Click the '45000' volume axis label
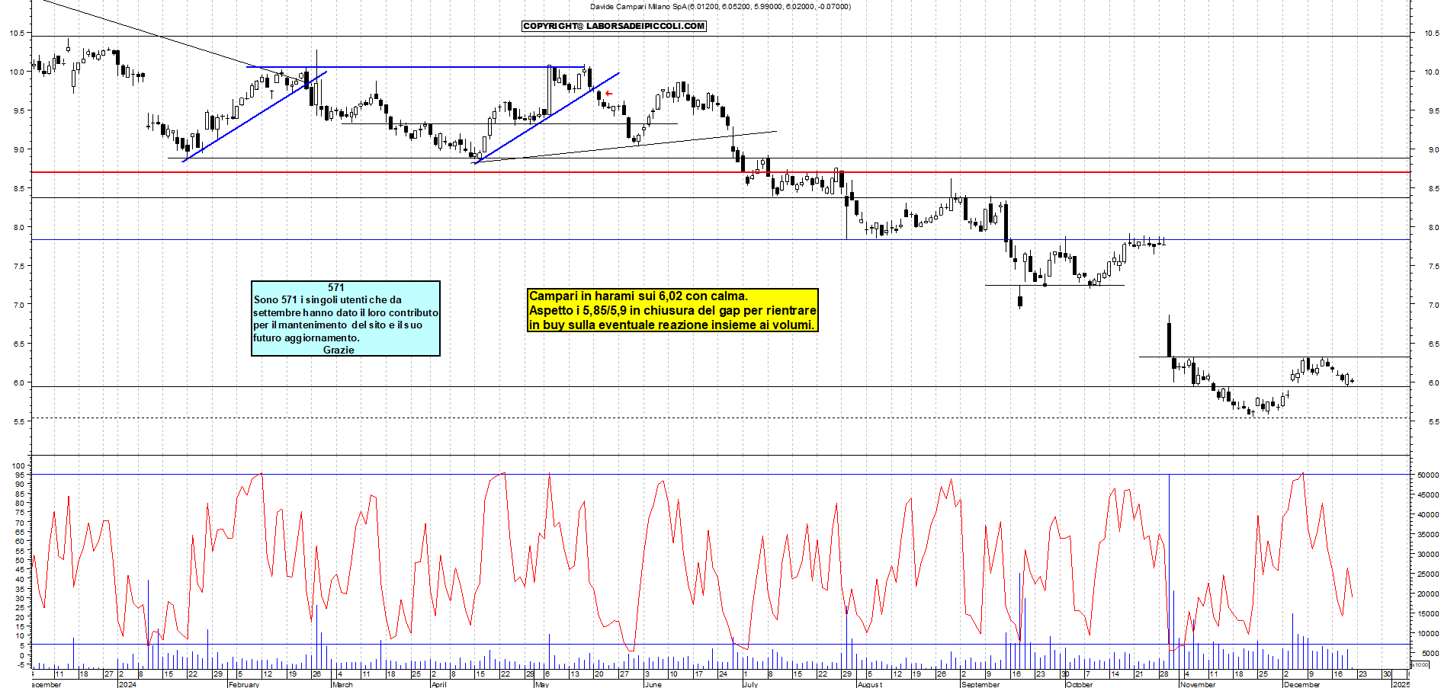Screen dimensions: 1441x688 click(1428, 495)
